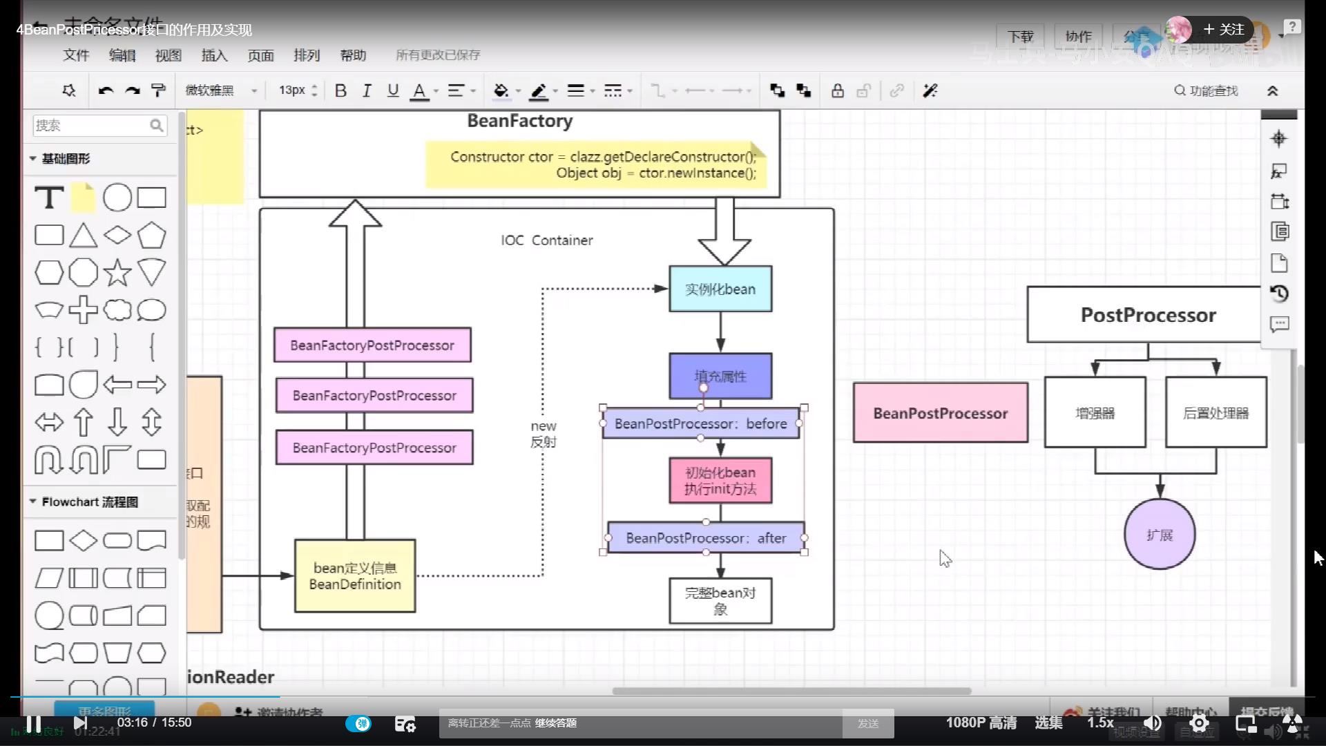This screenshot has width=1326, height=746.
Task: Select the yellow note shape
Action: (83, 198)
